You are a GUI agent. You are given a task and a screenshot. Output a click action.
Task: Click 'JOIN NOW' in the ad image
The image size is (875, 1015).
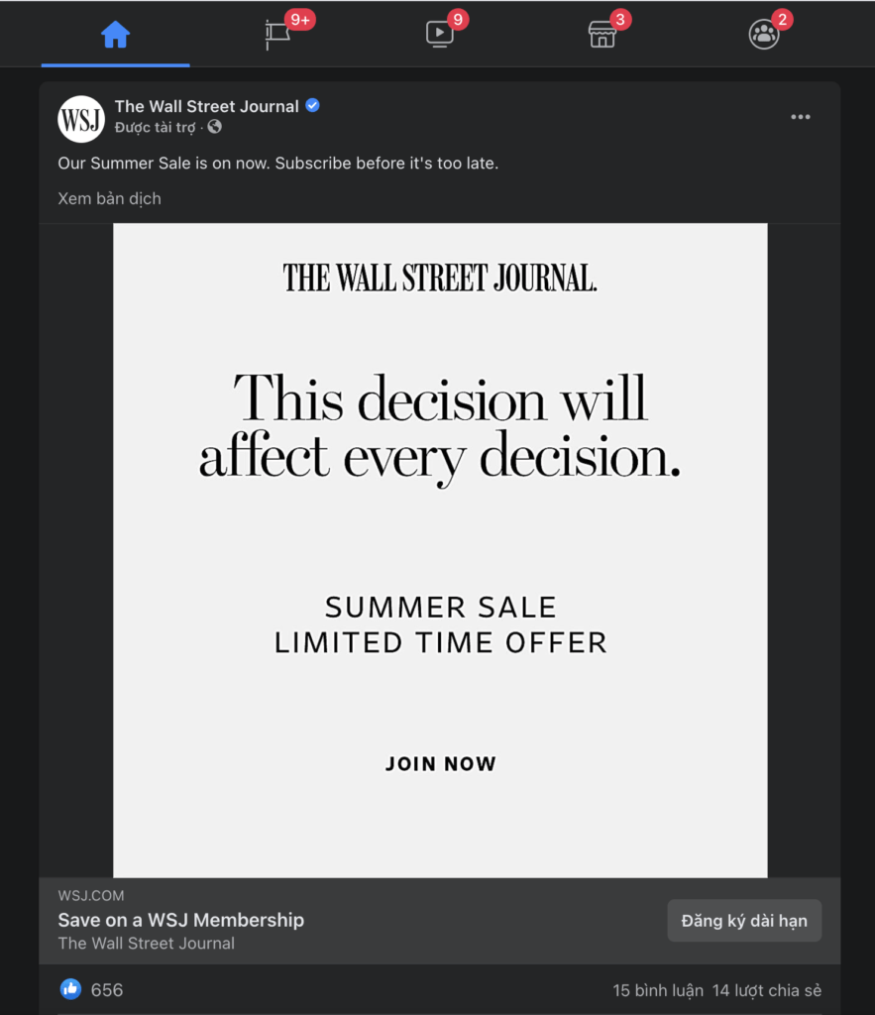click(x=440, y=764)
